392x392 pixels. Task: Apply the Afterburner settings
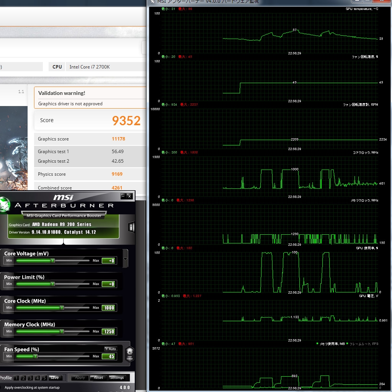click(x=80, y=378)
